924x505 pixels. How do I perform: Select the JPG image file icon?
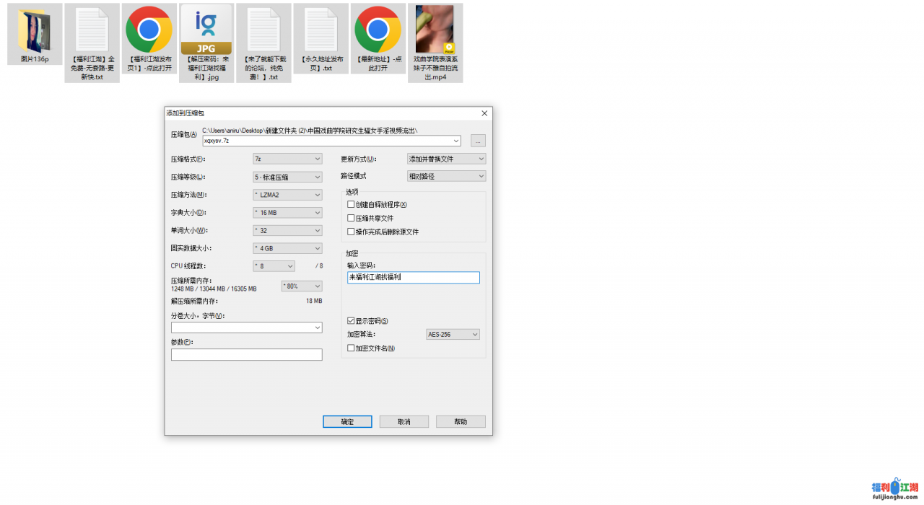[x=206, y=30]
